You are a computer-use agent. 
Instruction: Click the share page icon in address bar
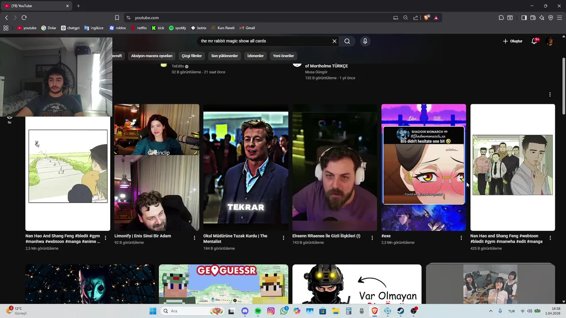(416, 18)
